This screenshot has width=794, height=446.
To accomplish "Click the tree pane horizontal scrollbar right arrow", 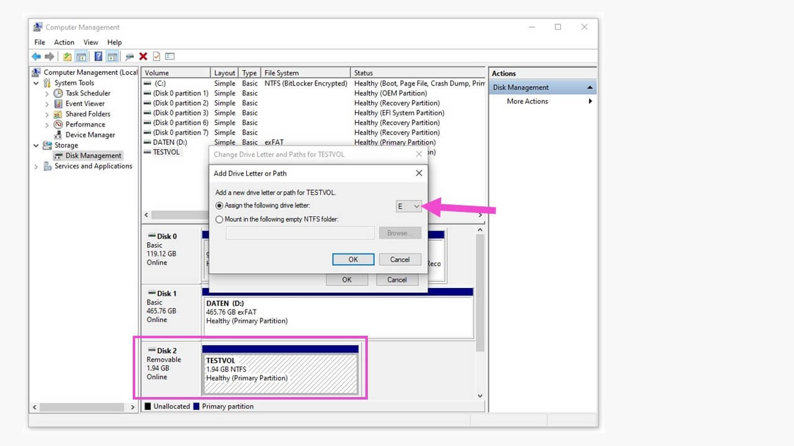I will click(133, 407).
